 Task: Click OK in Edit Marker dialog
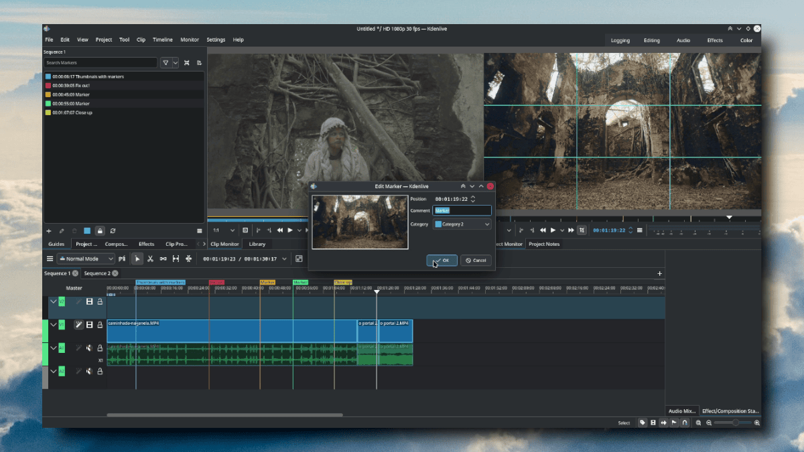tap(442, 260)
